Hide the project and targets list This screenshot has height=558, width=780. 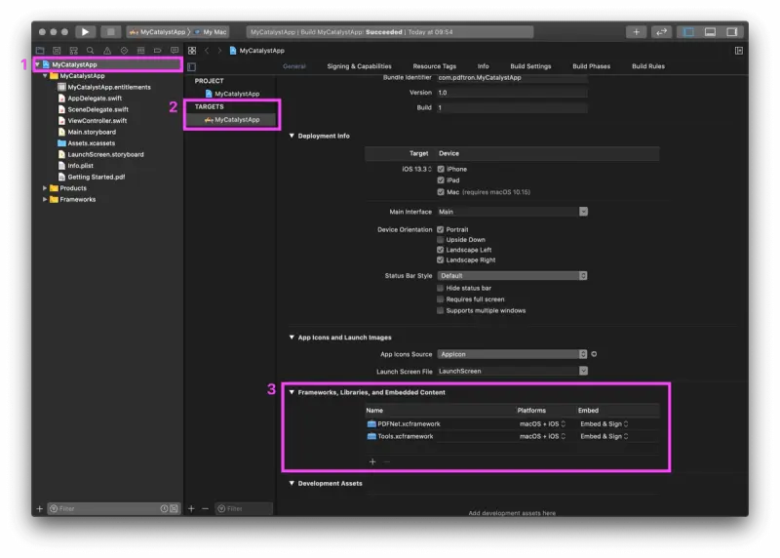coord(192,66)
